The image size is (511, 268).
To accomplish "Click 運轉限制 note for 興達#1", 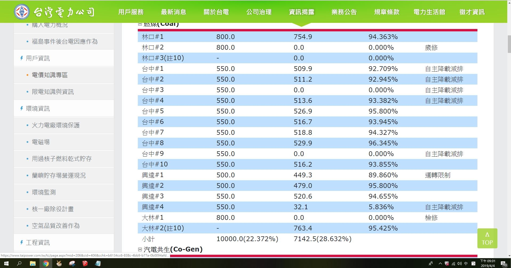I will pos(438,175).
